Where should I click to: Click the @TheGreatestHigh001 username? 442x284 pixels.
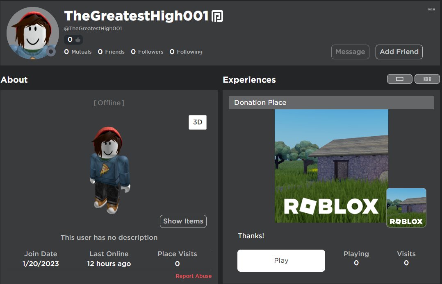(93, 28)
